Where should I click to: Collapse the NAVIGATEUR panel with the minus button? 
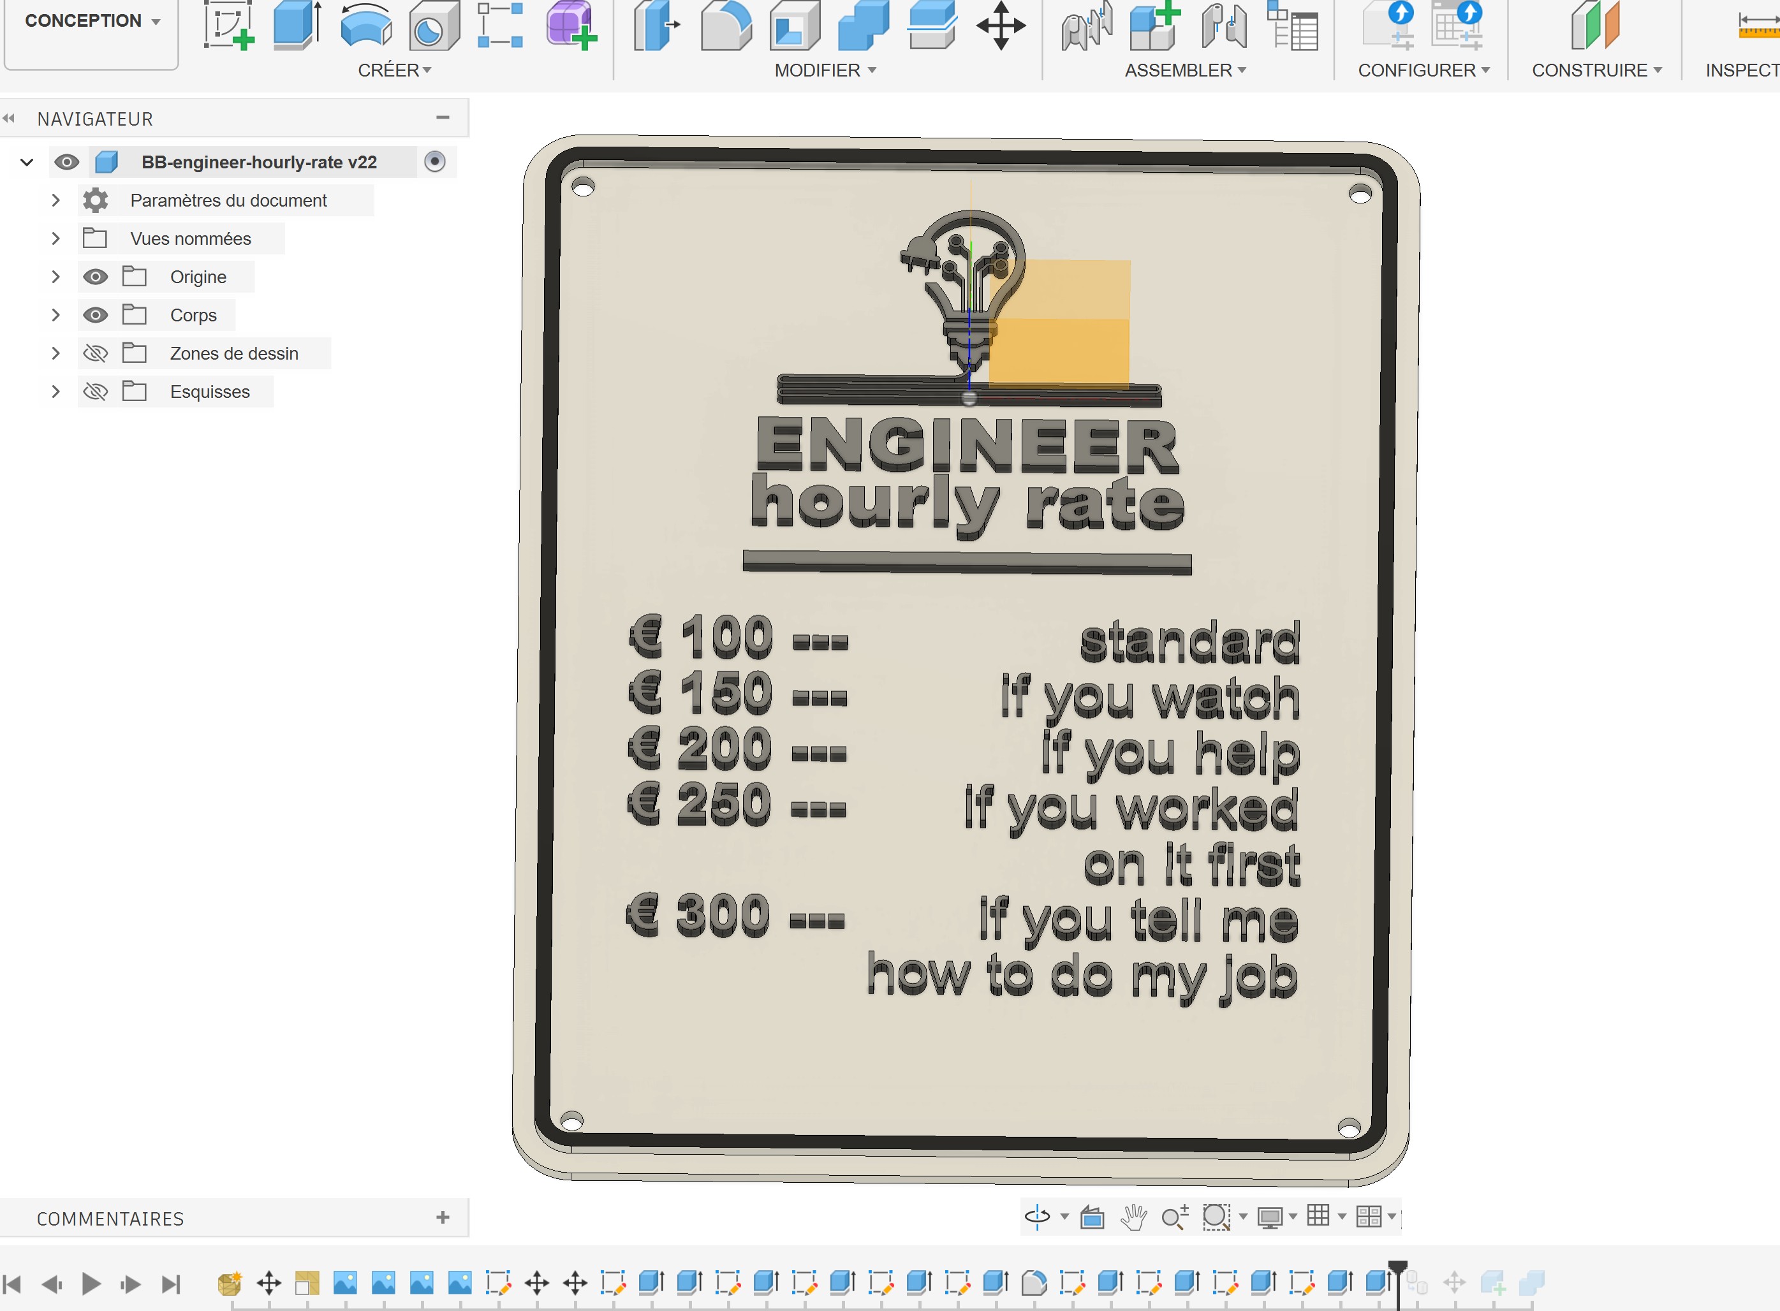443,117
